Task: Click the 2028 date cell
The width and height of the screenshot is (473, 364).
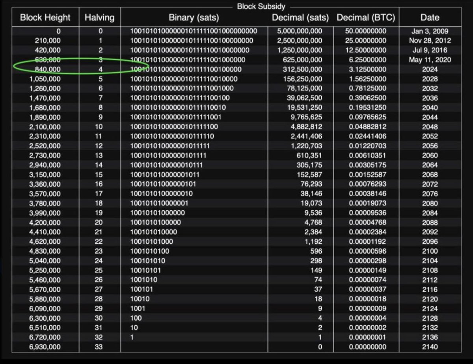Action: click(430, 79)
